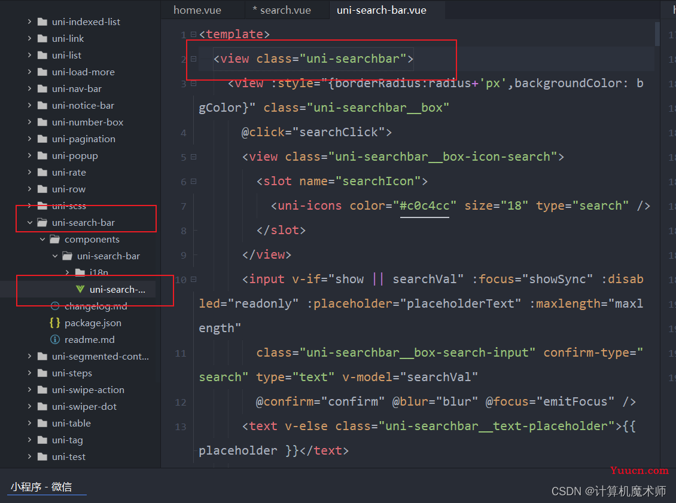Click the 'uni-searchbar__box-icon-search' class text
Screen dimensions: 676x503
(x=443, y=157)
